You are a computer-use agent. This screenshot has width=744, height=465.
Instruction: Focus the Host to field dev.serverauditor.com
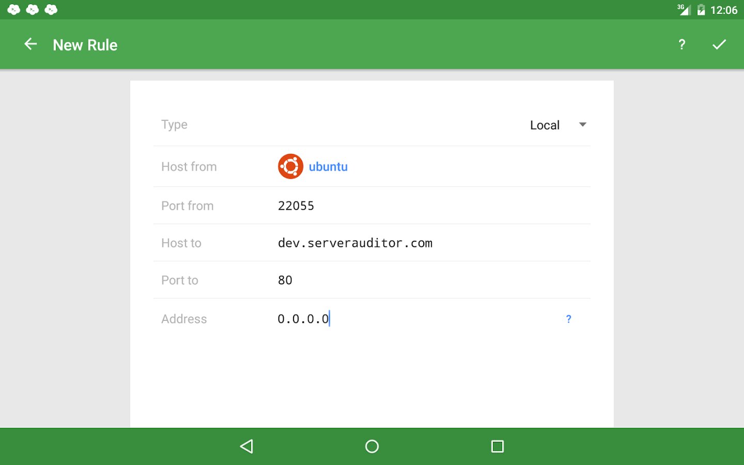pos(355,243)
